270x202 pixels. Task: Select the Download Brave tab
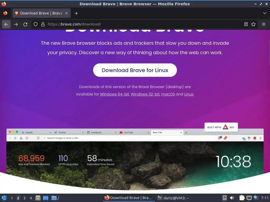(x=41, y=13)
